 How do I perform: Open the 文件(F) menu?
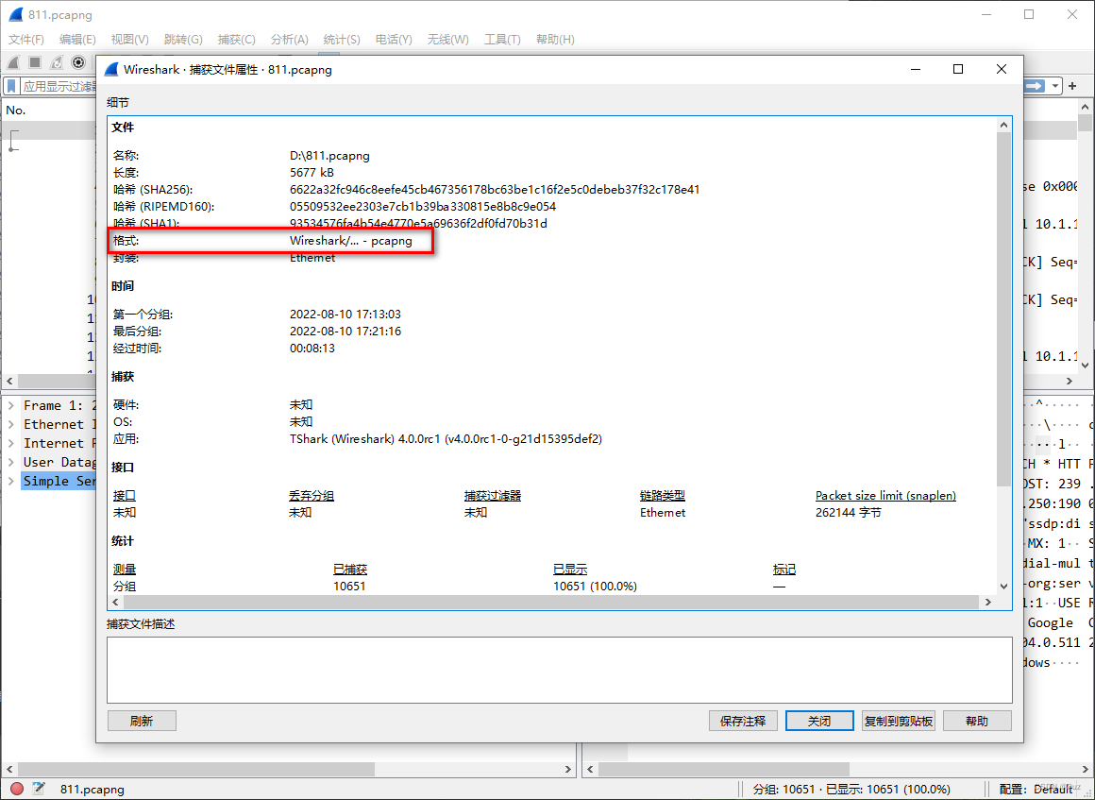(25, 39)
